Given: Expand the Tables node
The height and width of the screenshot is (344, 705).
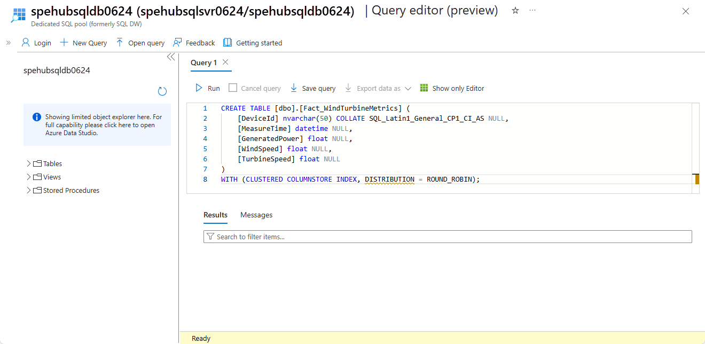Looking at the screenshot, I should (x=28, y=163).
